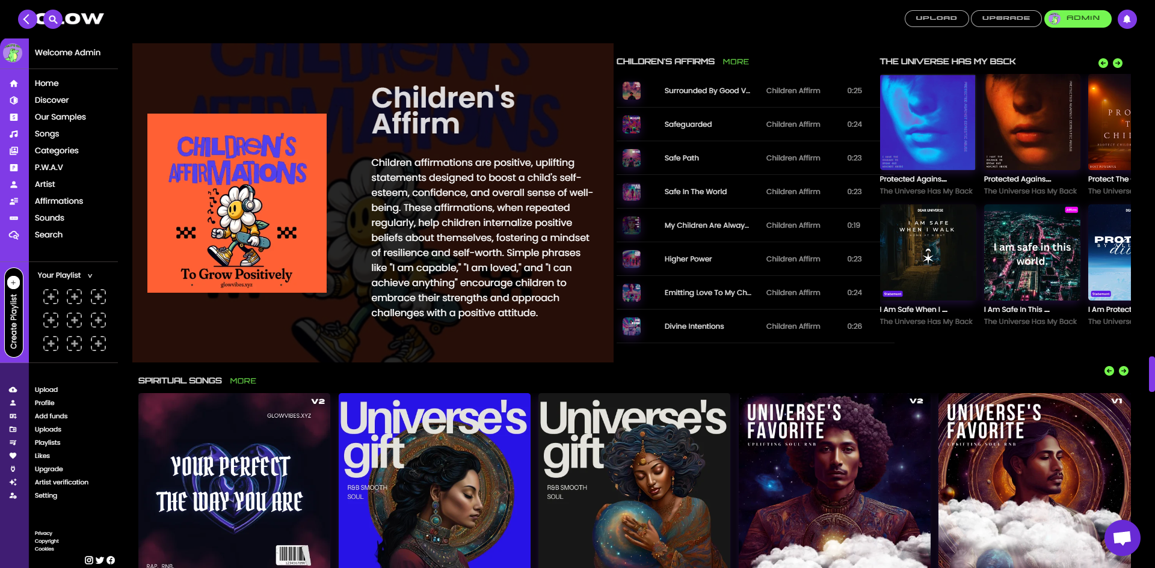
Task: Click next arrow in Universe Has My Back
Action: click(x=1118, y=63)
